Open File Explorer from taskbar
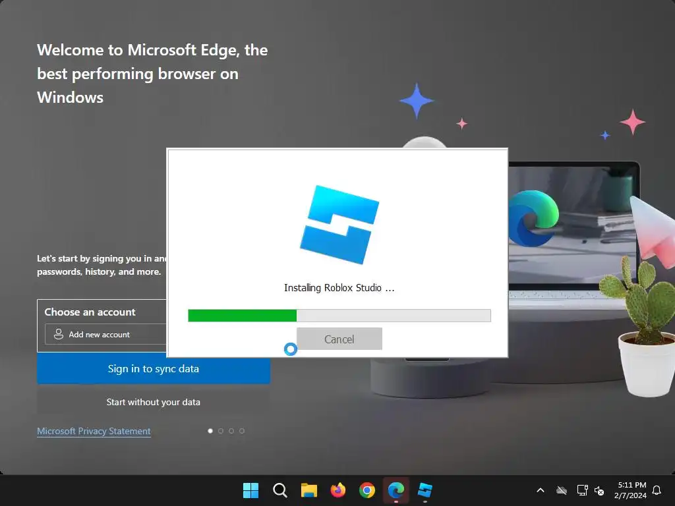Screen dimensions: 675x506 308,490
